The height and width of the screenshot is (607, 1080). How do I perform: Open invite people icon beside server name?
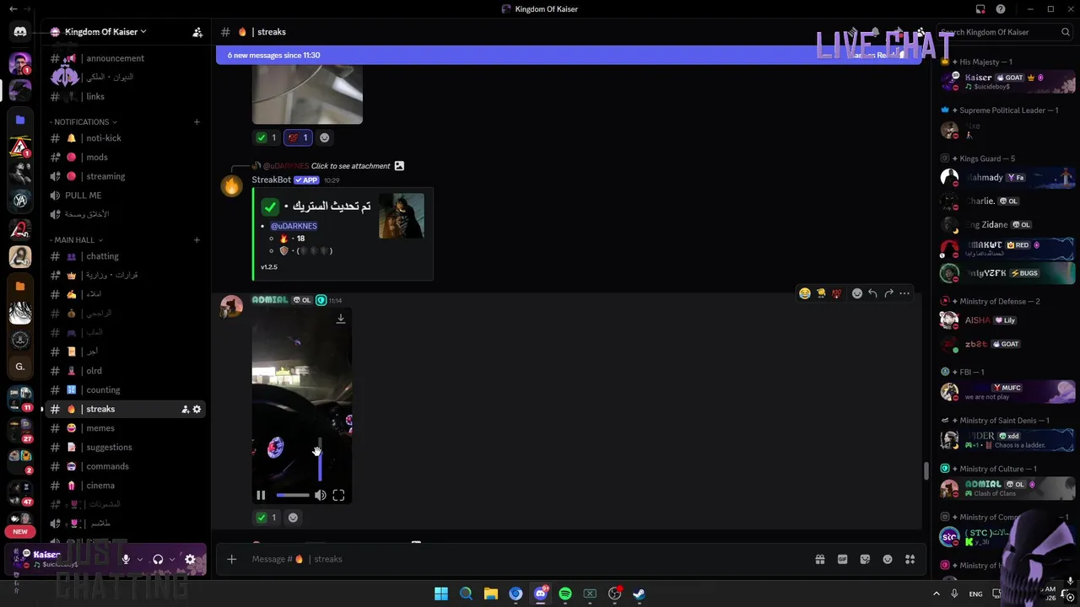click(x=197, y=32)
